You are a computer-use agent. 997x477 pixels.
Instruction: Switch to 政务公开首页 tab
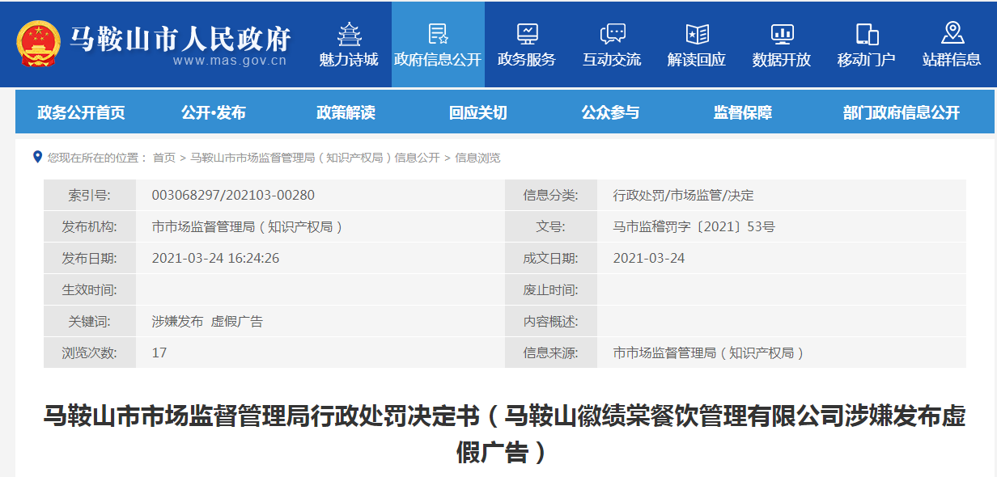coord(81,112)
